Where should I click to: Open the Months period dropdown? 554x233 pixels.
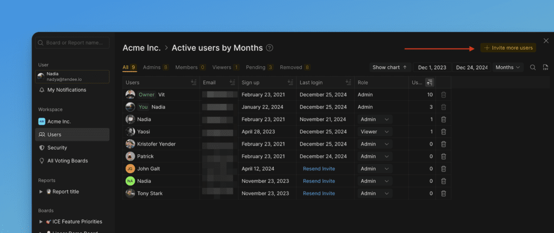point(508,67)
